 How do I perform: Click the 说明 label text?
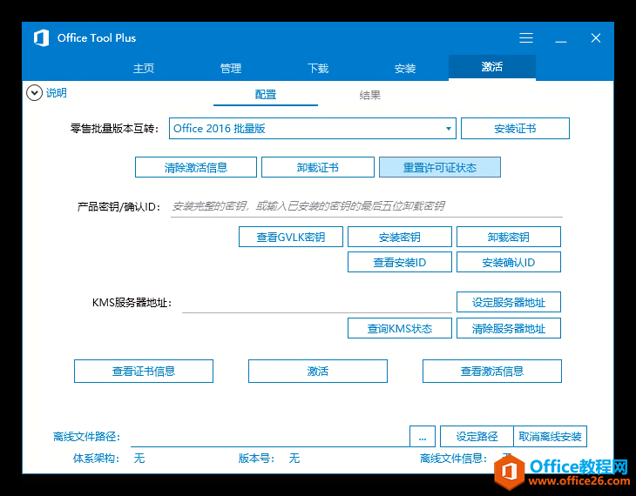click(x=57, y=93)
